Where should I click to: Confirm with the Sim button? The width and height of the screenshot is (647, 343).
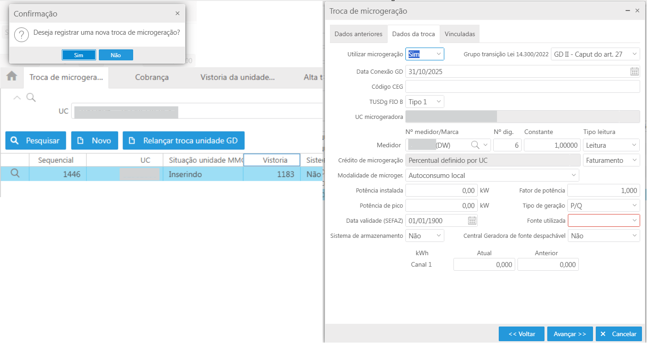79,55
